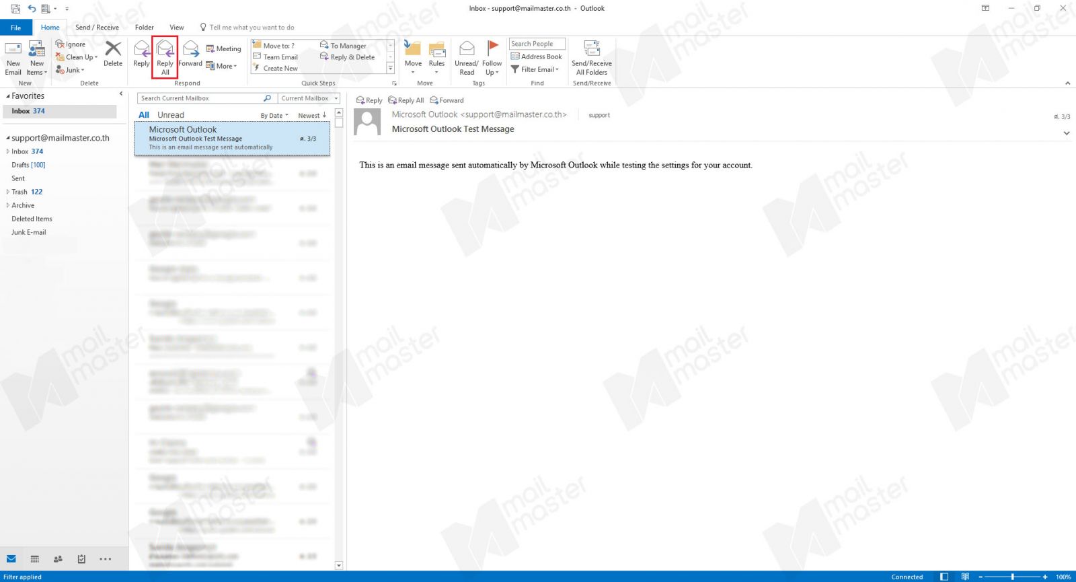Click the zoom out minus button

[x=981, y=577]
